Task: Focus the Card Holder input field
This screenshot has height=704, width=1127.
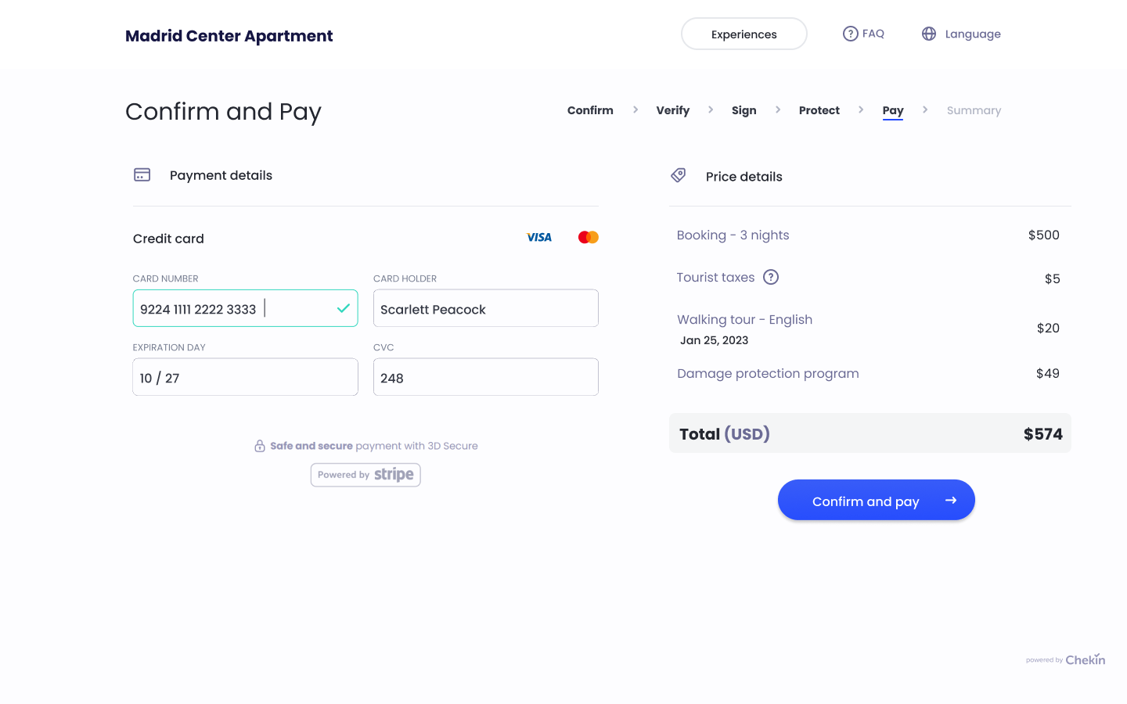Action: [486, 308]
